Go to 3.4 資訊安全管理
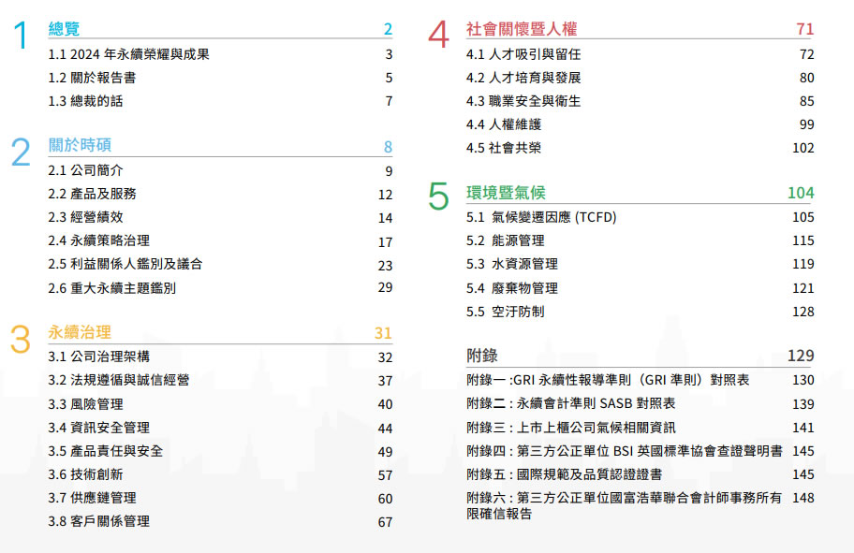 (98, 428)
